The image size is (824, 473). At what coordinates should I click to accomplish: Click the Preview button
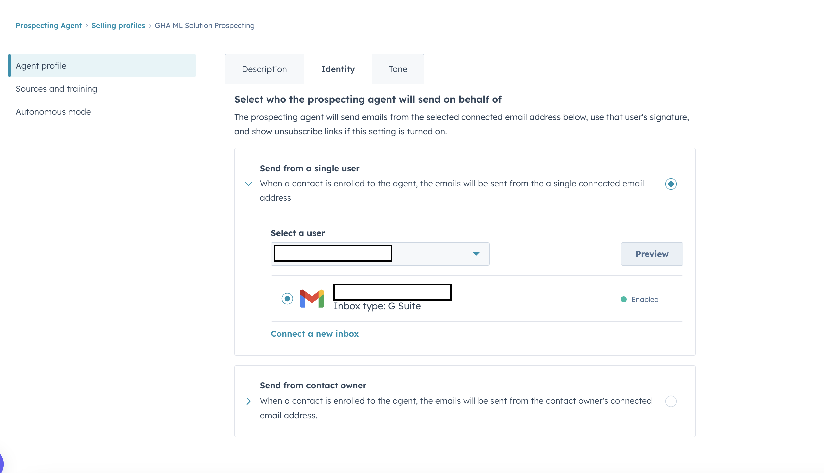(x=652, y=254)
